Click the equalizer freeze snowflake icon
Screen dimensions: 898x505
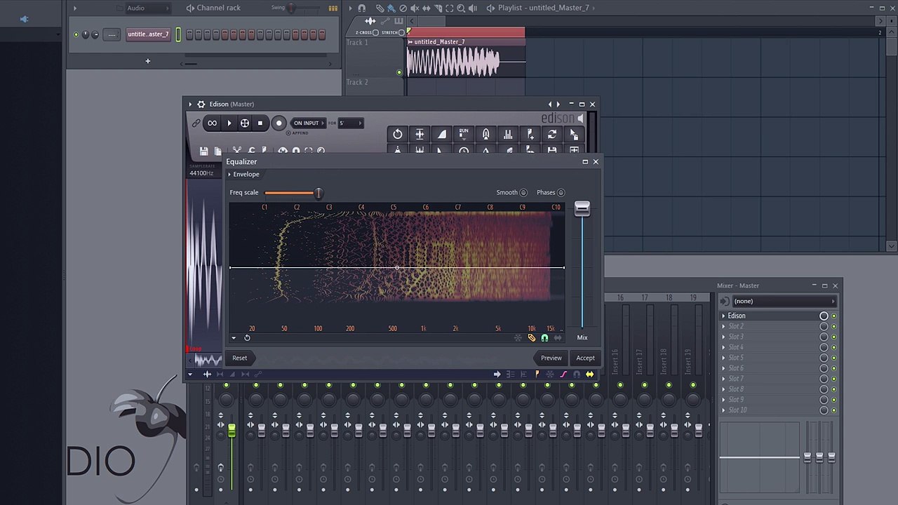pyautogui.click(x=518, y=338)
